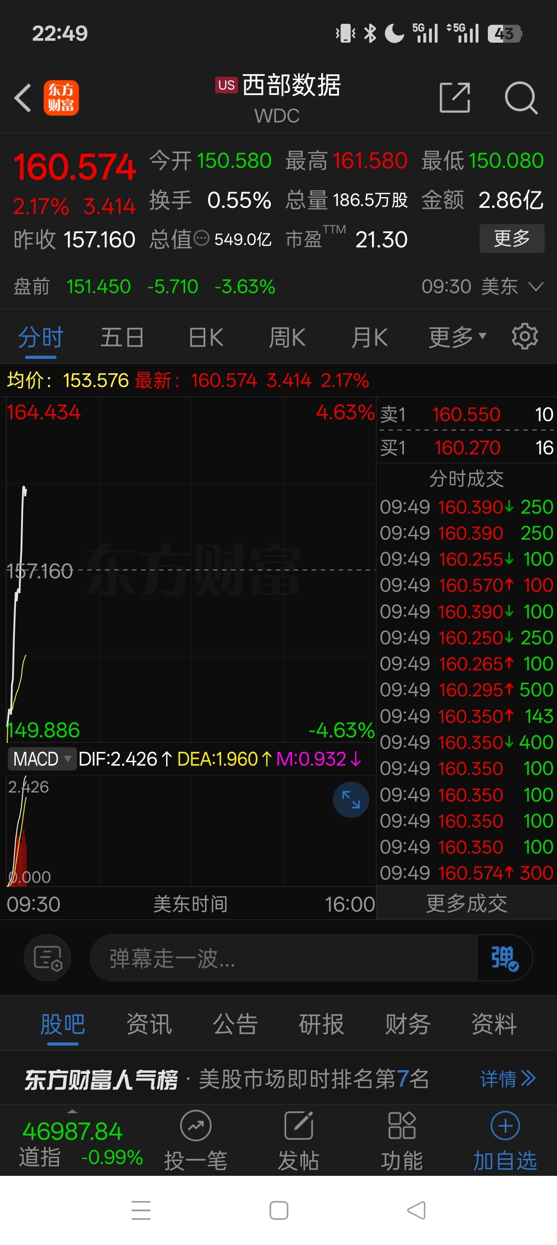Tap the trade row 160.350 400
557x1245 pixels.
[x=467, y=742]
